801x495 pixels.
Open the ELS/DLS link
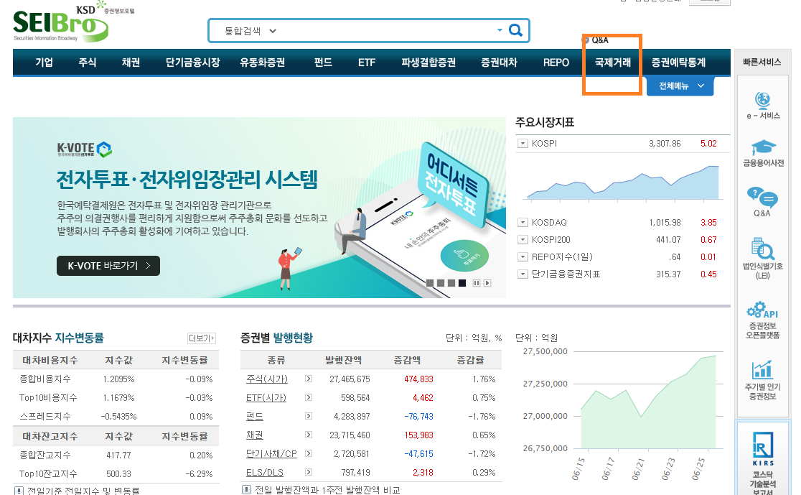click(x=265, y=473)
